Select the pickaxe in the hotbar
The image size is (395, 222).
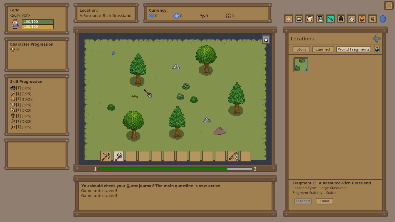[x=106, y=156]
